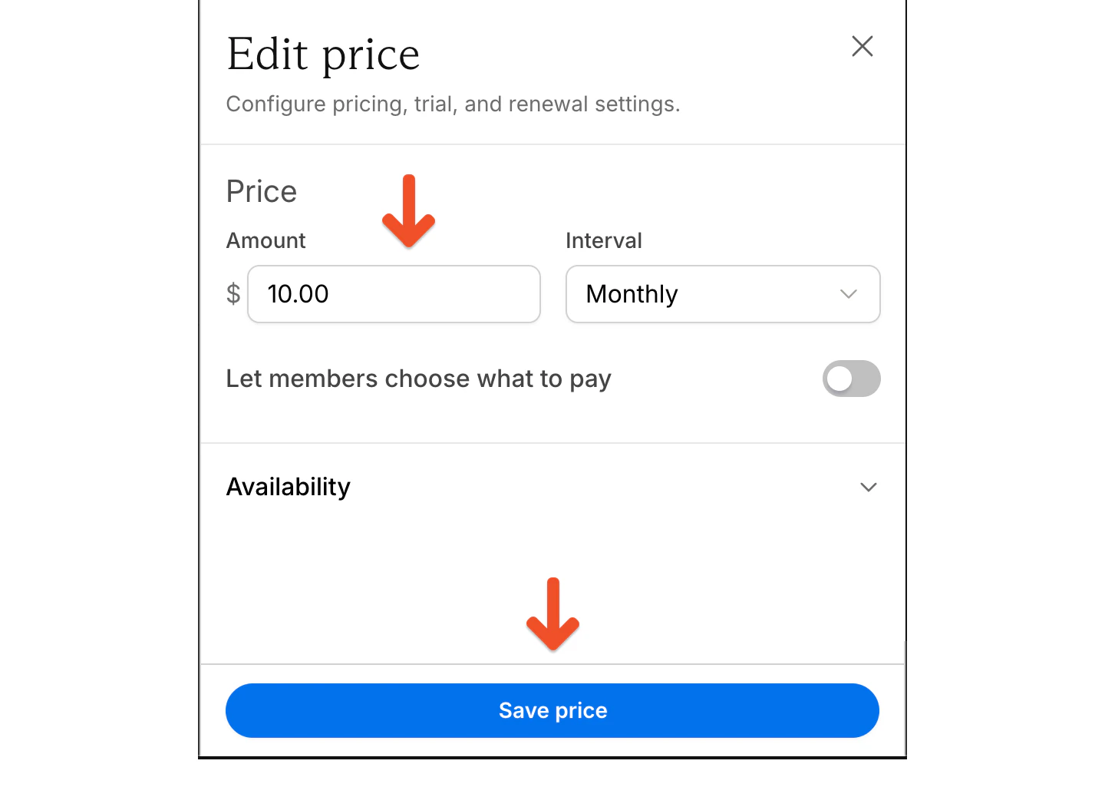Screen dimensions: 1105x797
Task: Click the circular knob of the toggle switch
Action: point(841,379)
